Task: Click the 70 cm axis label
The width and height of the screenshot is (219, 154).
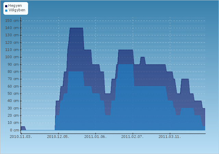Action: tap(13, 79)
